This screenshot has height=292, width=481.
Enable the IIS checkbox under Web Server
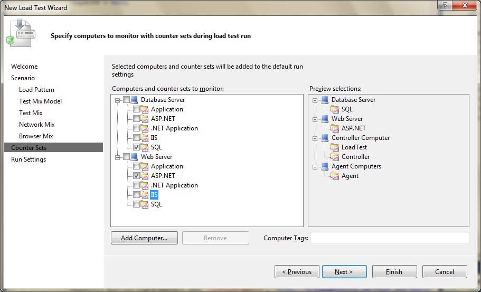point(137,195)
